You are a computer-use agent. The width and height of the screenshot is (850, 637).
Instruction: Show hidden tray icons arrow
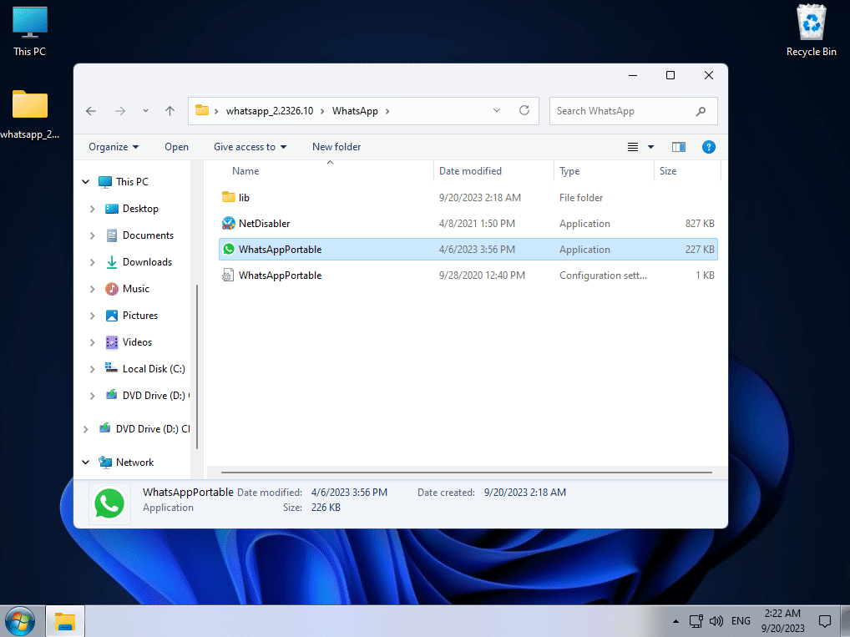pyautogui.click(x=675, y=621)
